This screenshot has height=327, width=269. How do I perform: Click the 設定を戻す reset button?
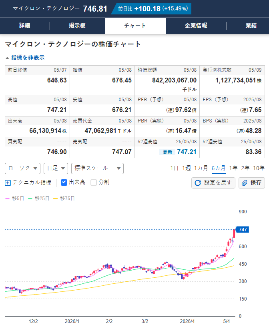click(x=213, y=183)
